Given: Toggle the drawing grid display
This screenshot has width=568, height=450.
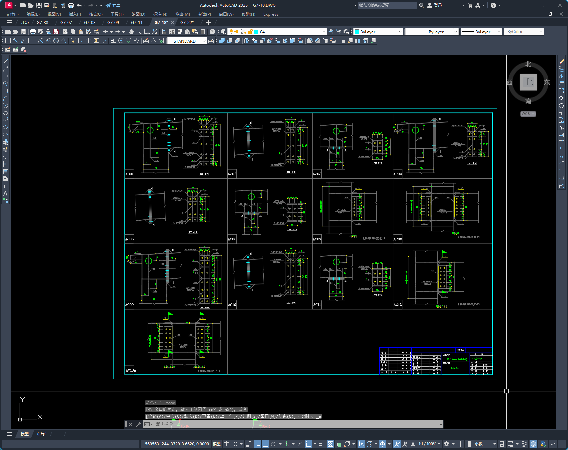Looking at the screenshot, I should click(x=227, y=444).
